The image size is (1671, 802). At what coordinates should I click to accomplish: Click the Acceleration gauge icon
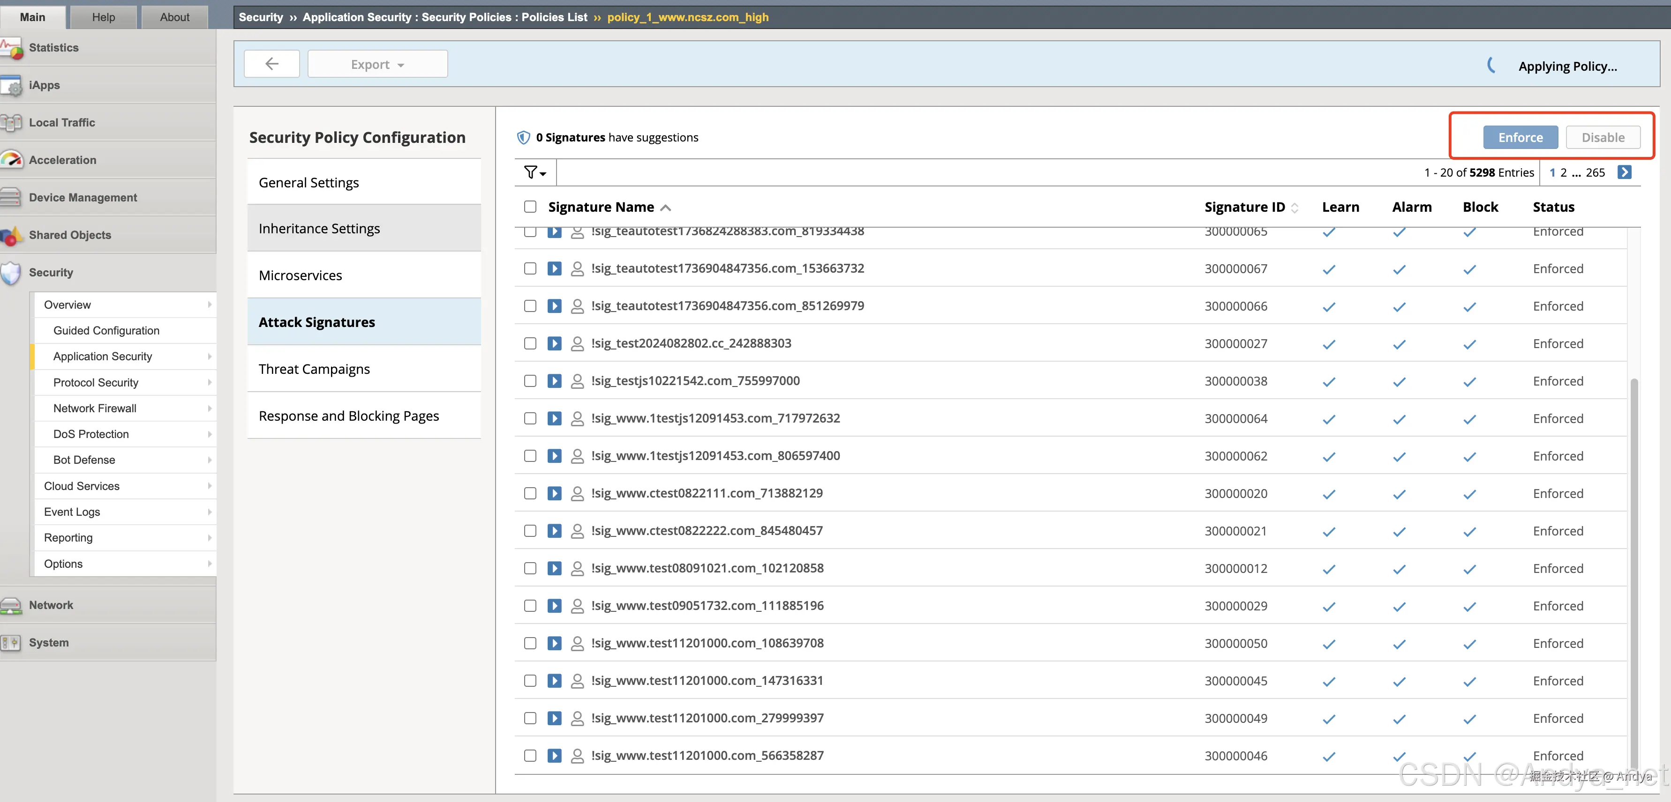12,160
